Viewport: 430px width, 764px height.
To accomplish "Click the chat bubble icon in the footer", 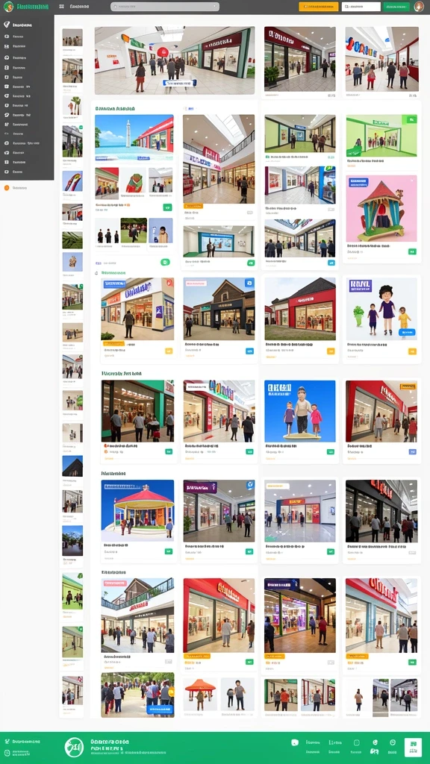I will pos(294,742).
